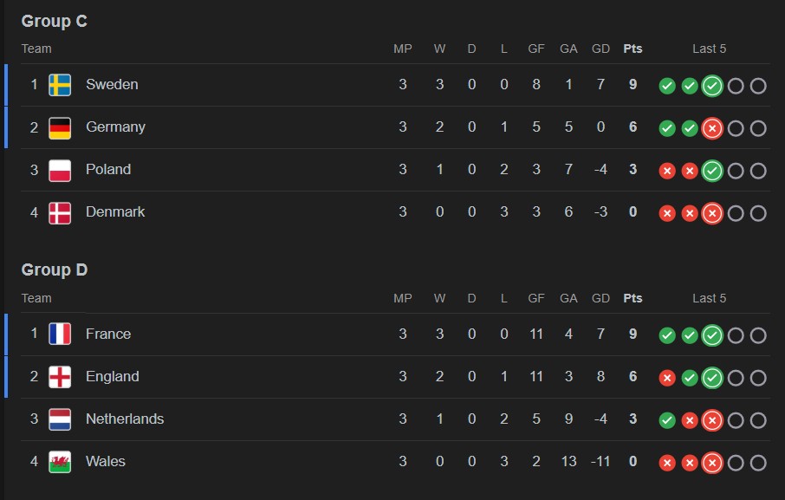Click the England flag icon
This screenshot has height=500, width=785.
tap(60, 377)
